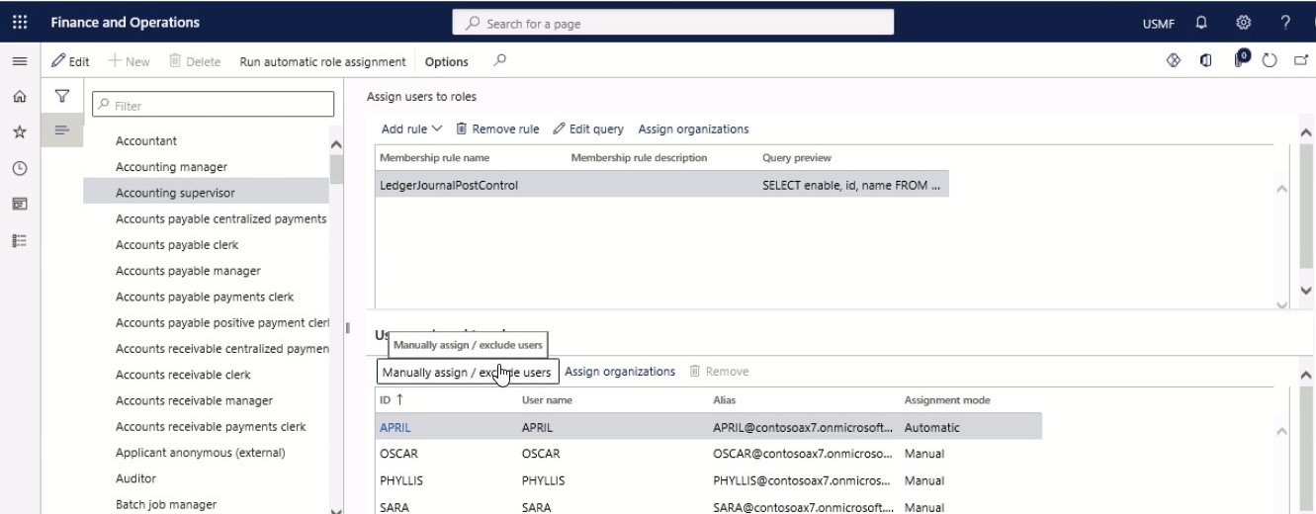Open the Office apps icon in the toolbar
1316x514 pixels.
coord(1204,61)
